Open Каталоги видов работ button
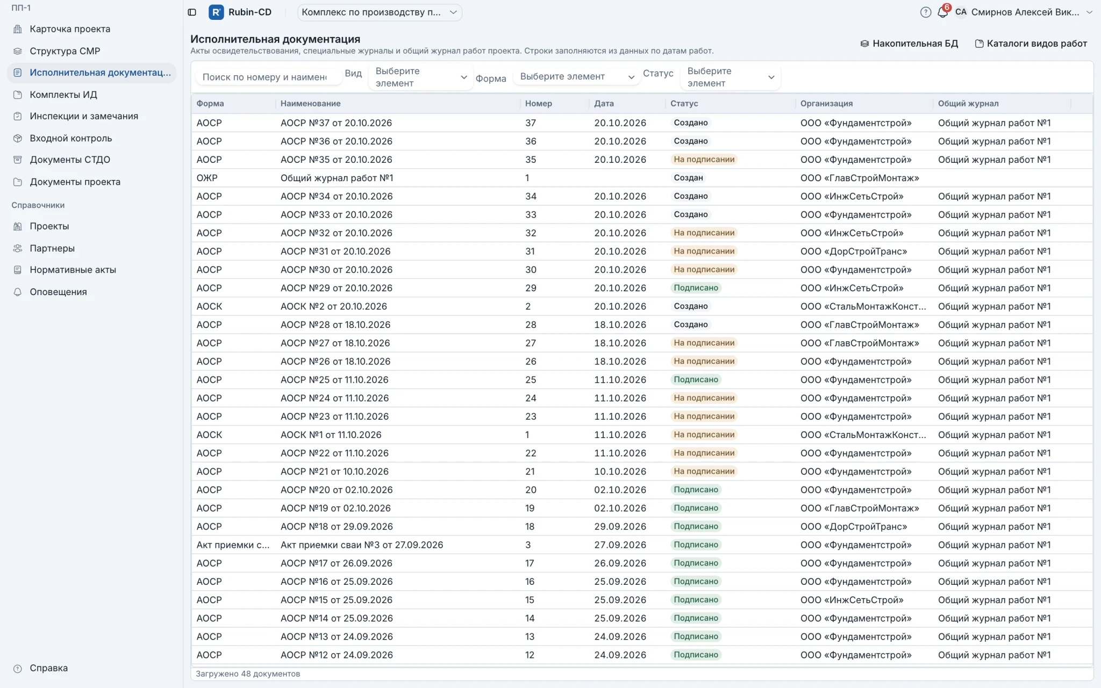Image resolution: width=1101 pixels, height=688 pixels. point(1031,44)
